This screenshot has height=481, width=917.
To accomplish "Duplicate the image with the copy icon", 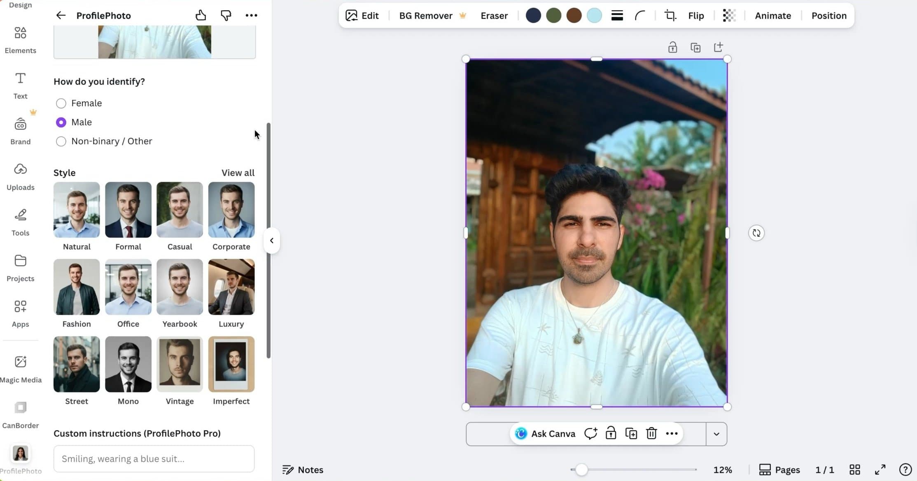I will coord(695,47).
